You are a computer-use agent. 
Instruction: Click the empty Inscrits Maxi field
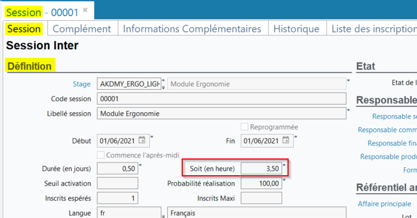pyautogui.click(x=261, y=198)
